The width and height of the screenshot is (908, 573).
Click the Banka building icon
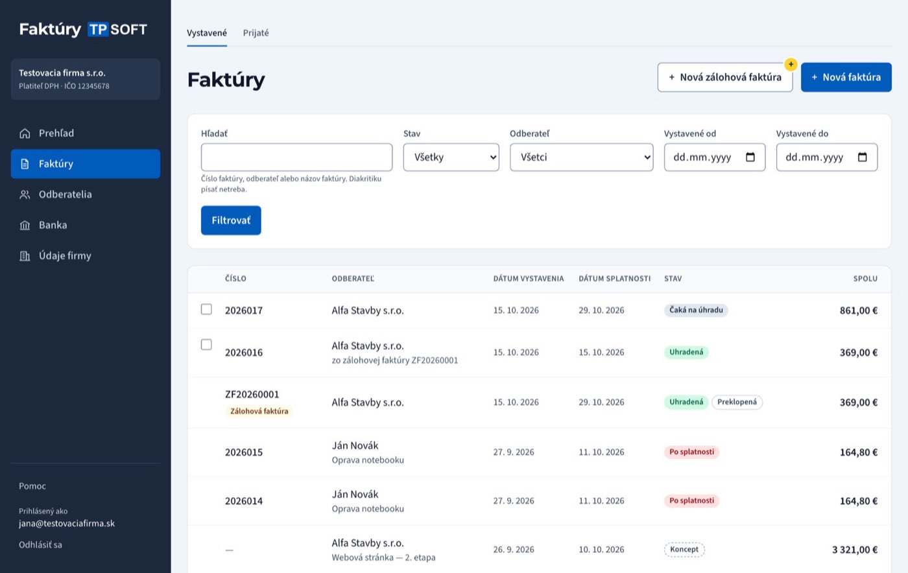(25, 226)
